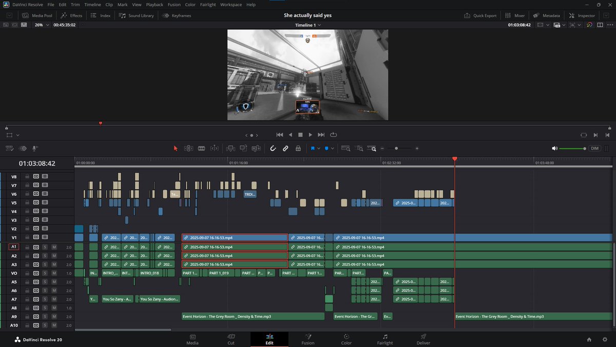This screenshot has height=347, width=616.
Task: Click Detail Zoom icon
Action: pos(360,148)
